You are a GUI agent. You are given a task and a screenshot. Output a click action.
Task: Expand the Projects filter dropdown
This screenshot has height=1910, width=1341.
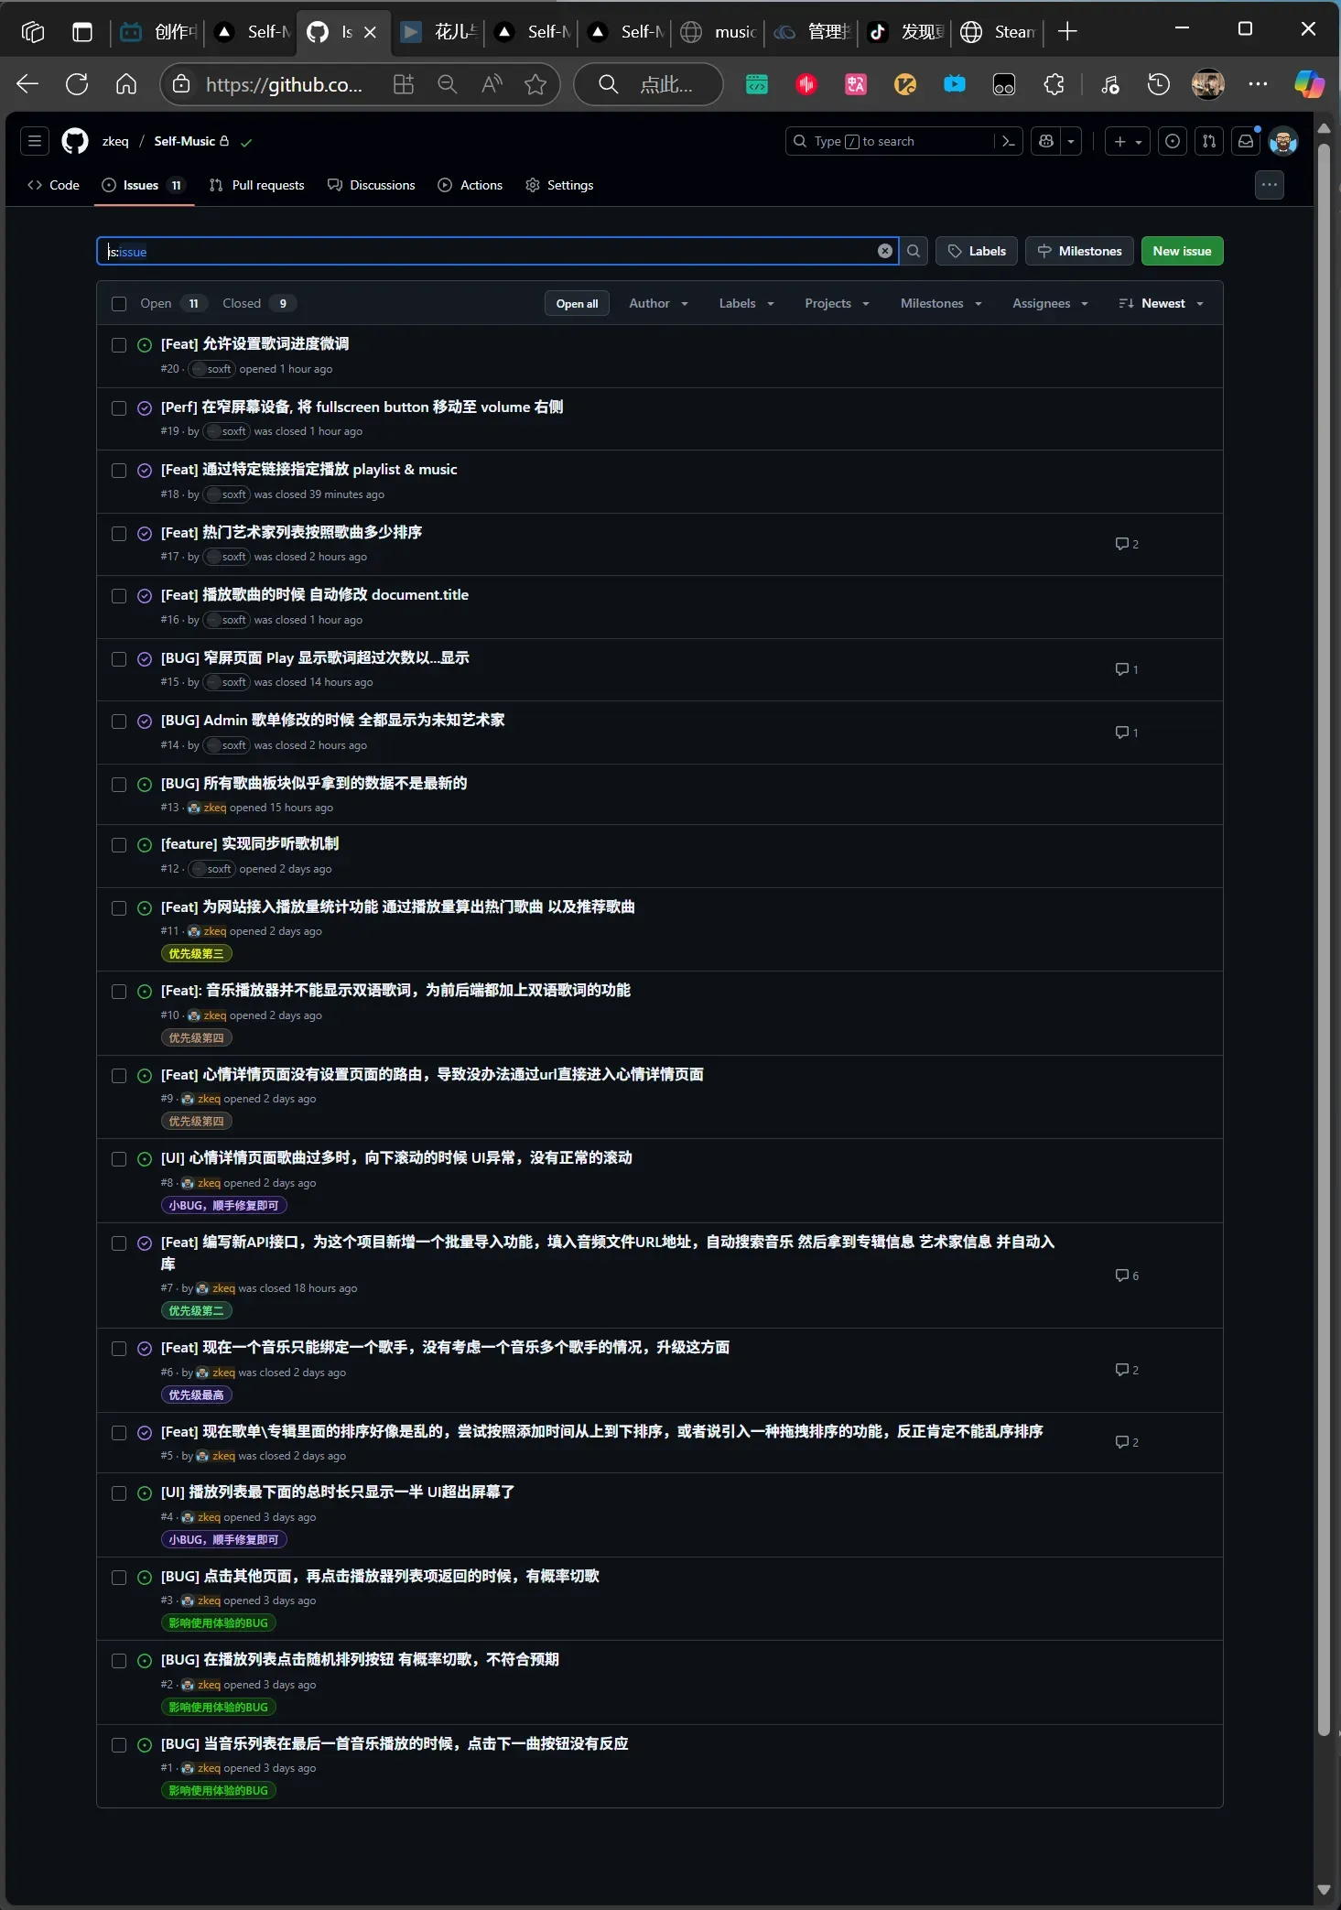(837, 304)
